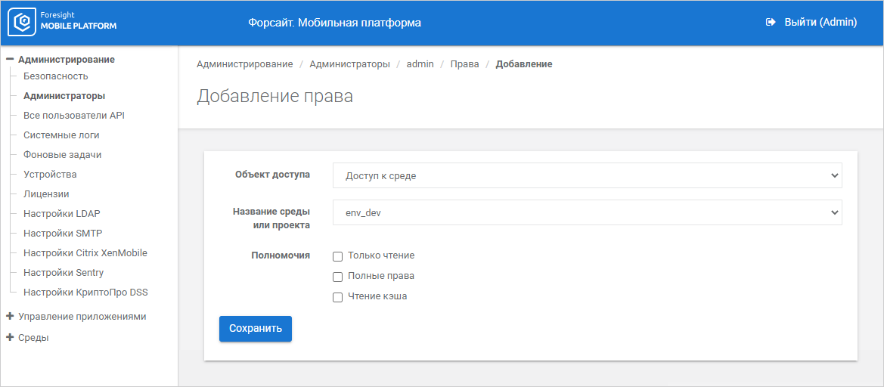Select Системные логи menu item
Screen dimensions: 884x387
click(x=61, y=135)
